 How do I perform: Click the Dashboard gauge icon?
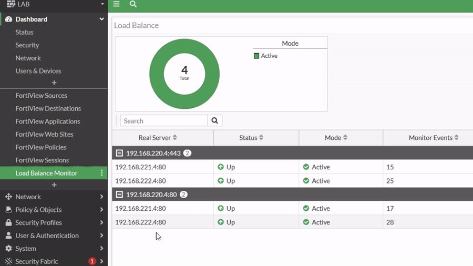[8, 19]
